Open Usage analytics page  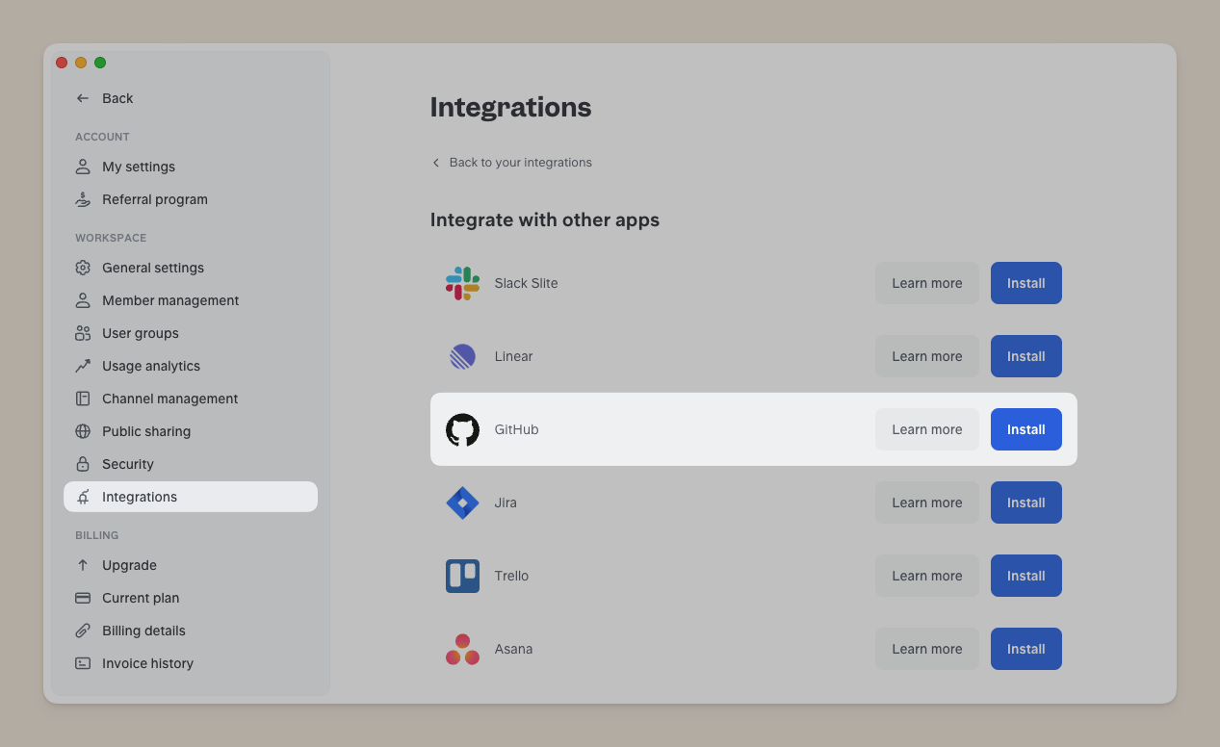[x=191, y=366]
